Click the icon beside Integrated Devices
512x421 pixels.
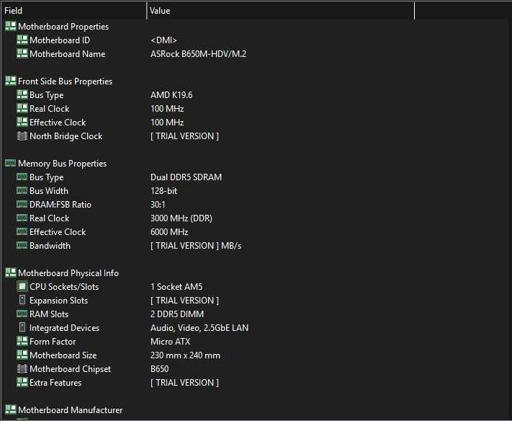pos(22,327)
